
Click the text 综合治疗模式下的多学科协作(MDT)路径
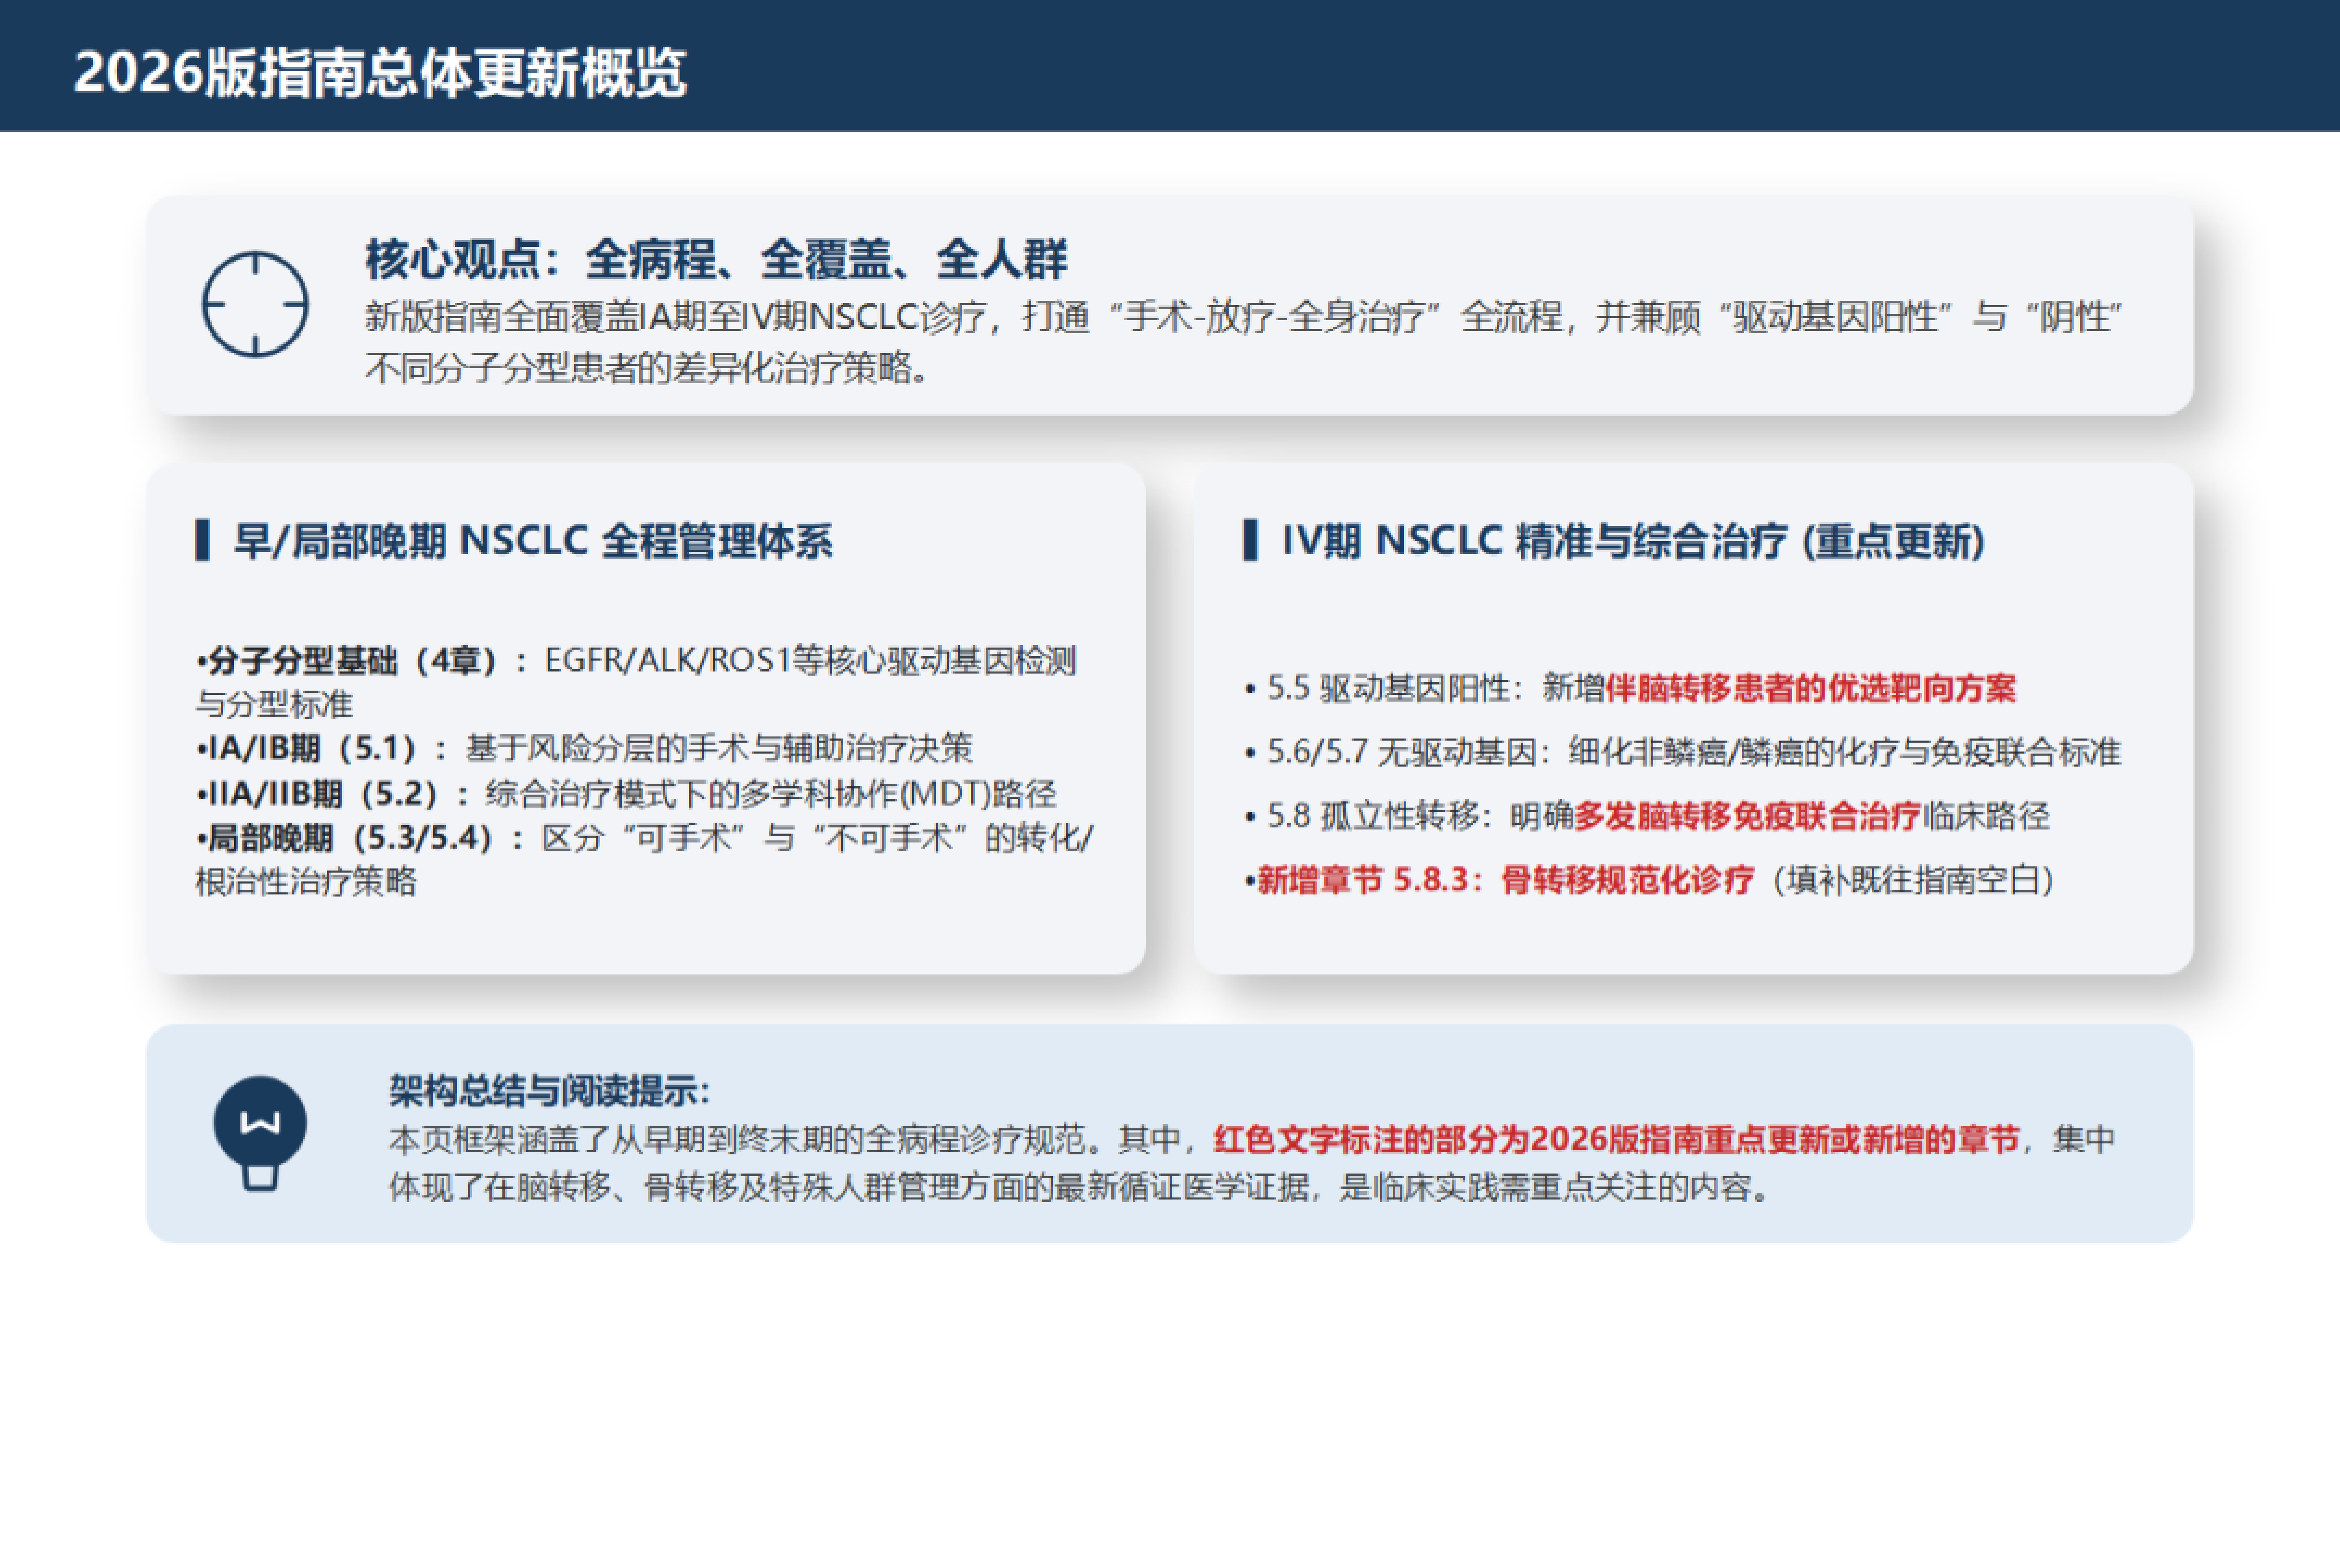[770, 794]
